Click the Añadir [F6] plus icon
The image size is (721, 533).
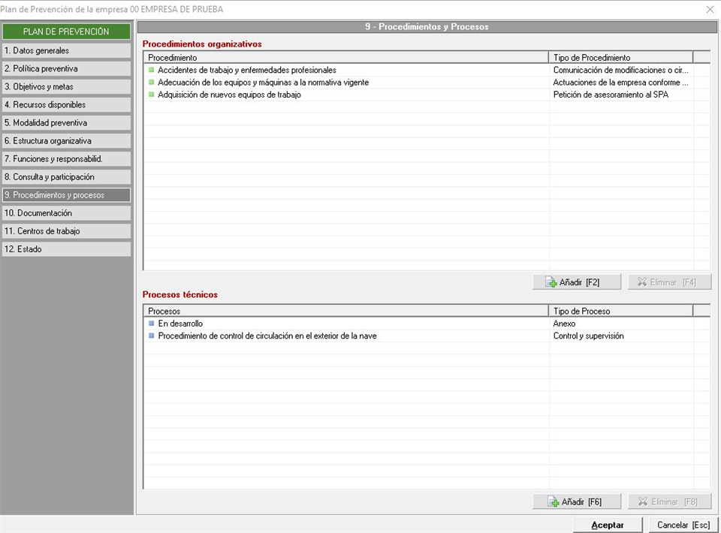point(552,501)
